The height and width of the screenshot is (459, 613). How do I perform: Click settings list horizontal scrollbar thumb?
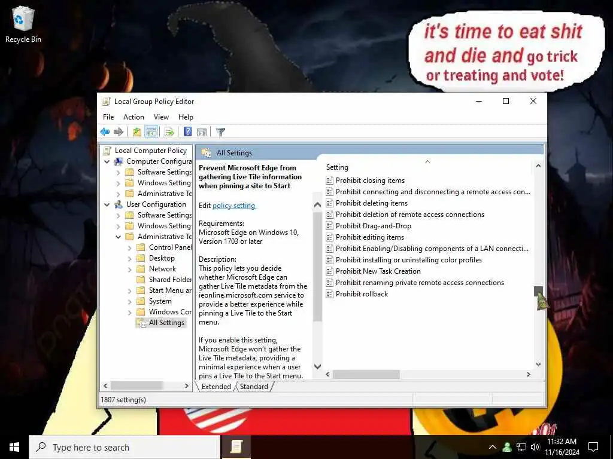tap(366, 374)
